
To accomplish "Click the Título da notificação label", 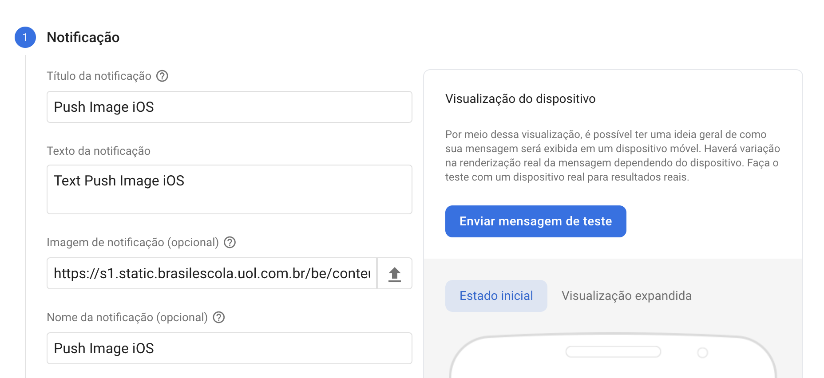I will [x=99, y=76].
